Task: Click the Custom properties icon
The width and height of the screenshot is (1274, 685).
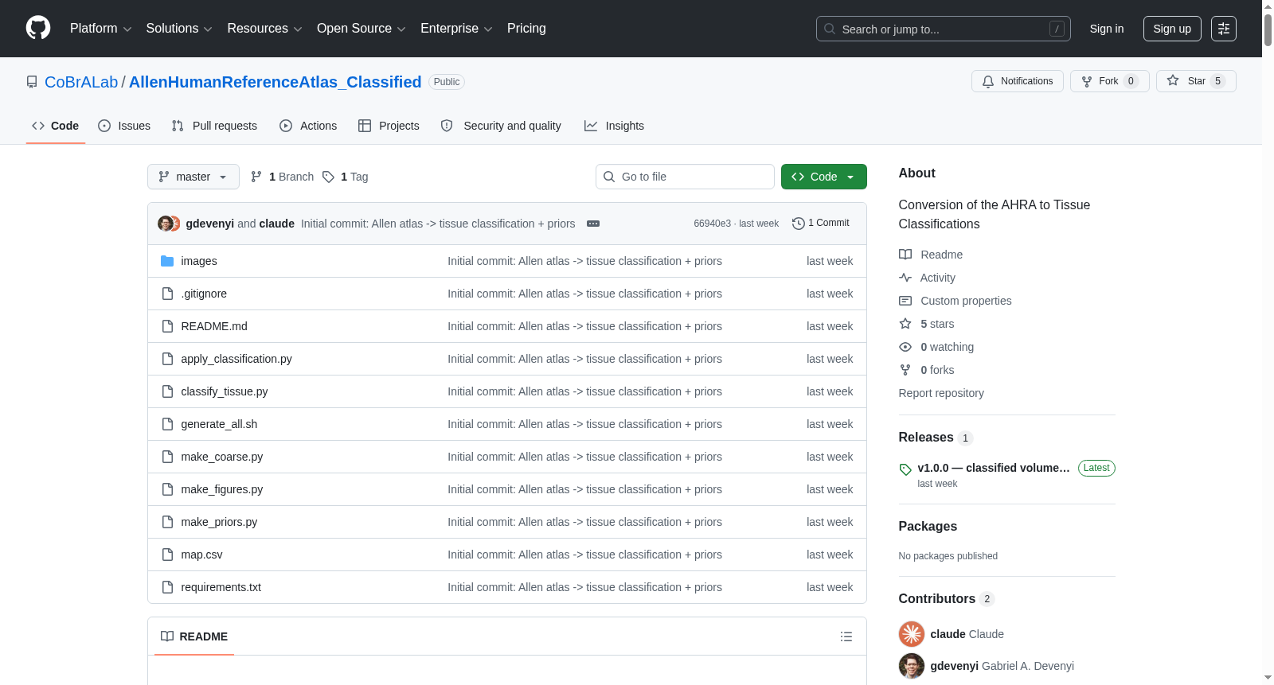Action: pyautogui.click(x=905, y=301)
